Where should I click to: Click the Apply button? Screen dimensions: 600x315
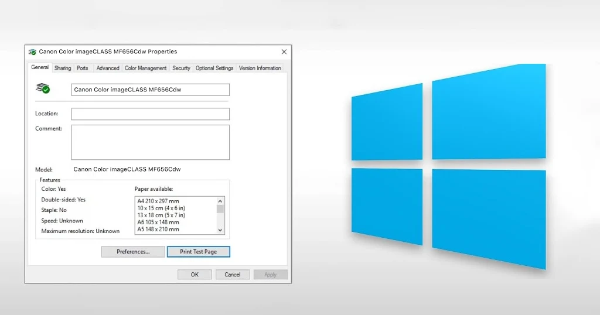(x=270, y=275)
